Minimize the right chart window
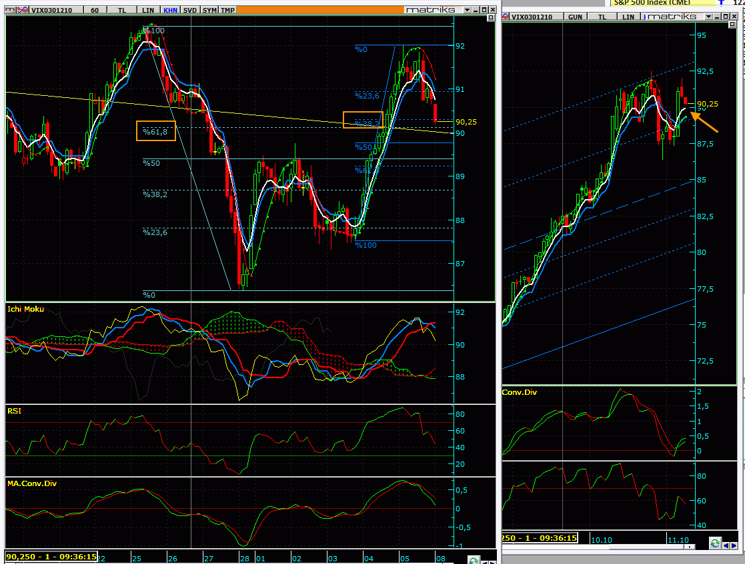The image size is (745, 564). pos(717,17)
